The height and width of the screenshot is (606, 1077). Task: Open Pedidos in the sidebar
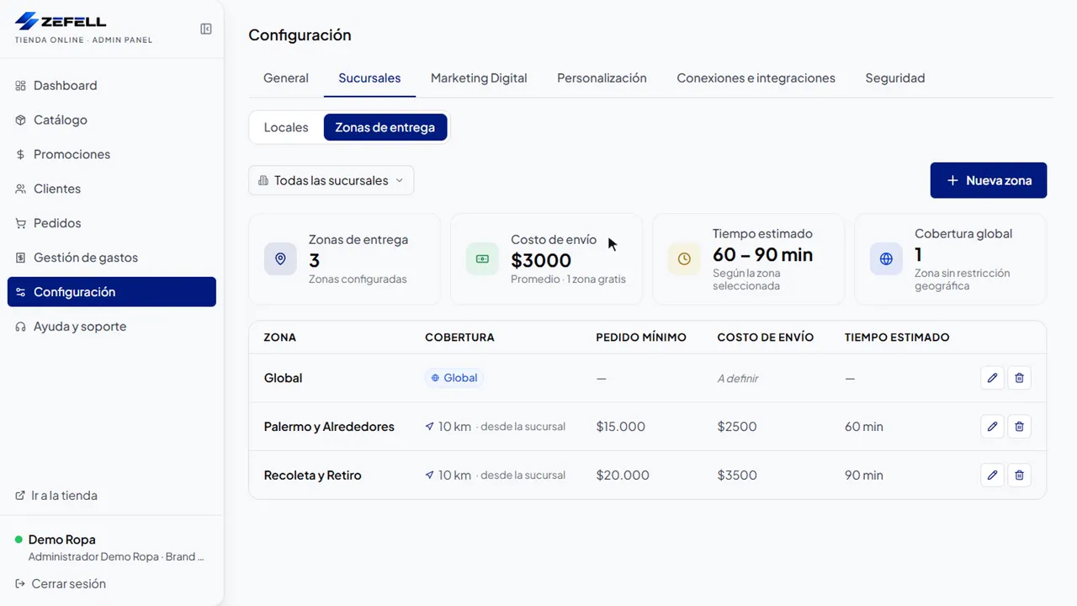coord(112,223)
